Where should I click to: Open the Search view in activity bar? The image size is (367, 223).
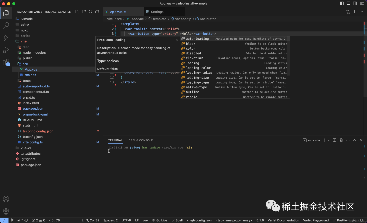6,25
